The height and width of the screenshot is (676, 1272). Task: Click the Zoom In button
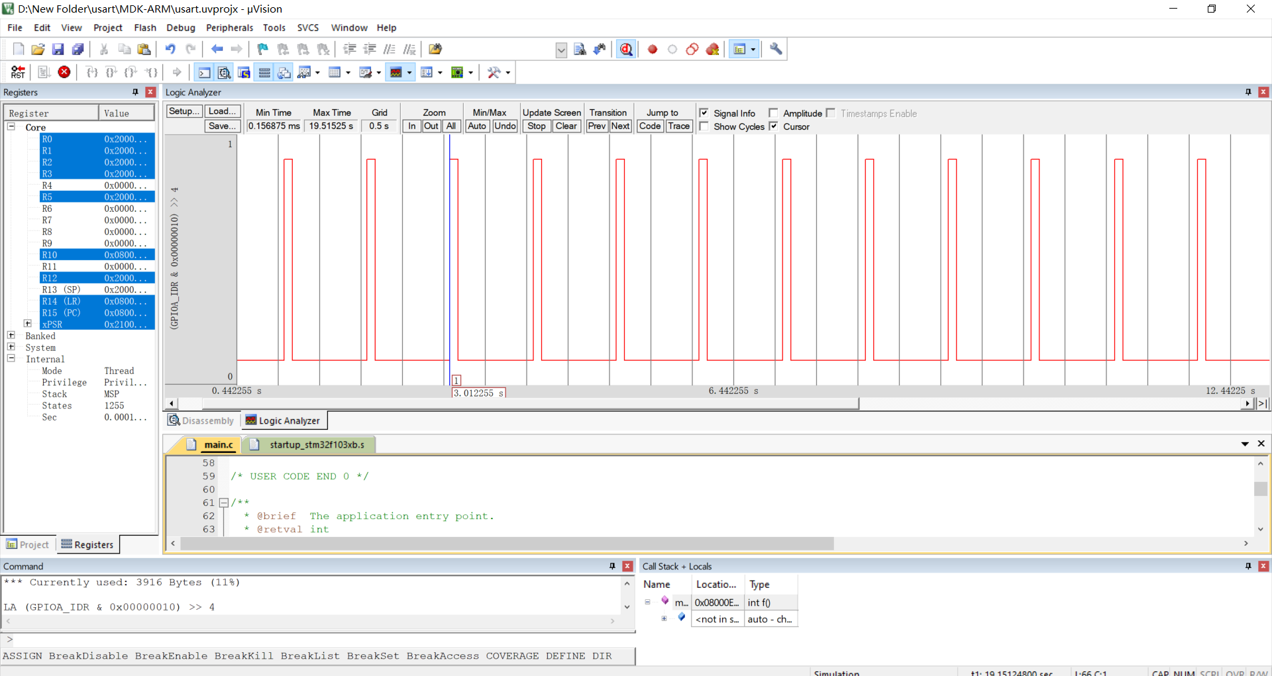pos(412,126)
